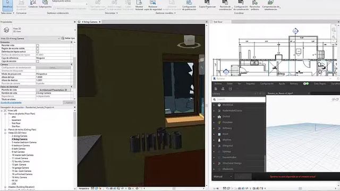Open the Sincronizar panel dropdown
Viewport: 340px width, 191px height.
click(x=111, y=13)
